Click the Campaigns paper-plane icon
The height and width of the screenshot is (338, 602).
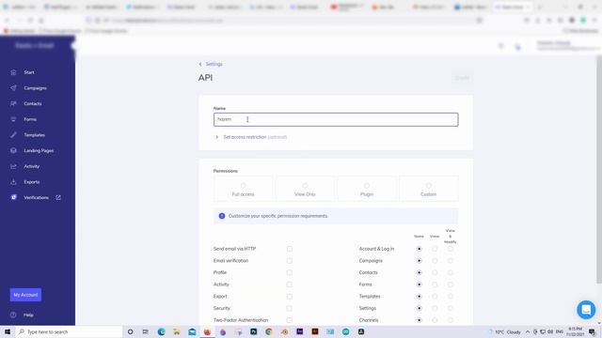coord(13,88)
